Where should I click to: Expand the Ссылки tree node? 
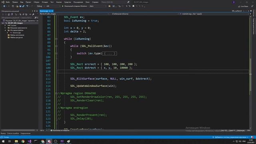click(x=5, y=26)
